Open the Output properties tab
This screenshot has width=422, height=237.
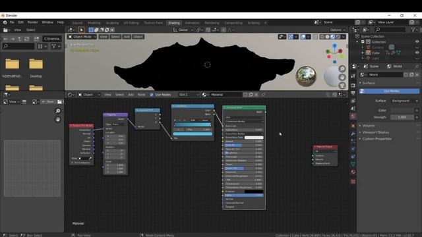(x=353, y=93)
